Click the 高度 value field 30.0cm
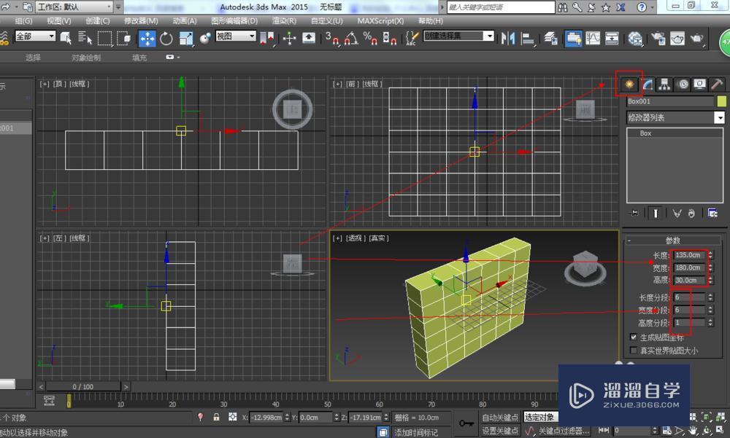730x438 pixels. coord(690,280)
